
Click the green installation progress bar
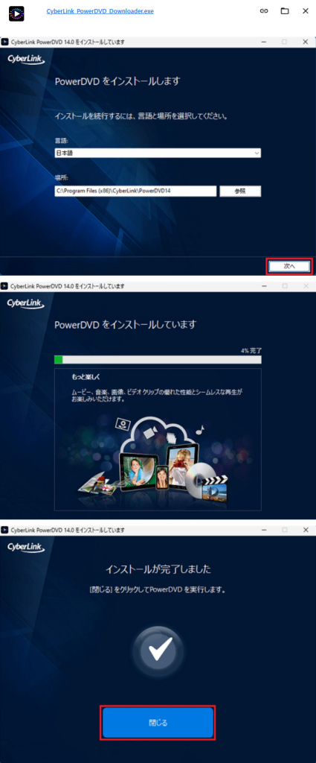(158, 360)
